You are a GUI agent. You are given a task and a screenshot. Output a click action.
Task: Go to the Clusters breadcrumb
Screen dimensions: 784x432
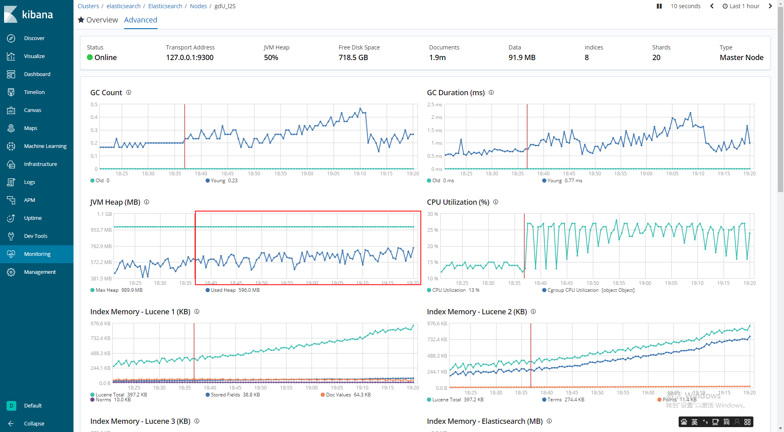pos(88,6)
